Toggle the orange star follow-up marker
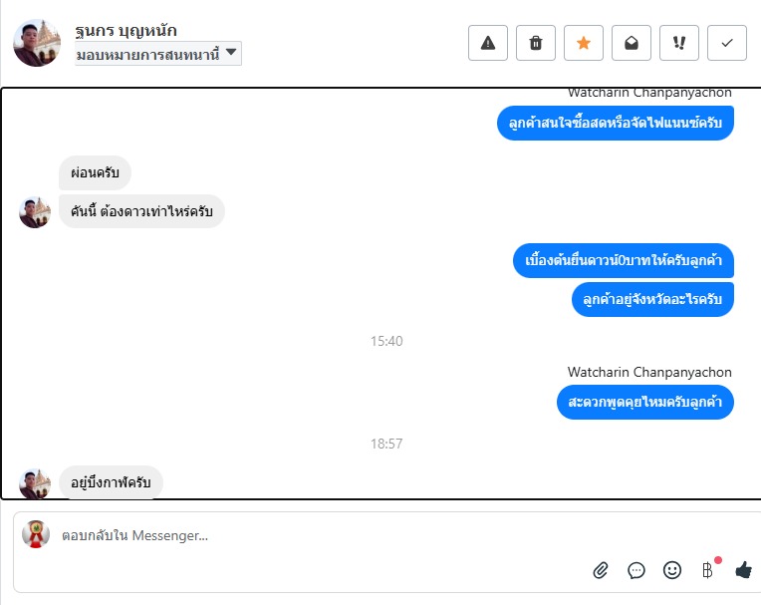The image size is (761, 605). pos(584,43)
